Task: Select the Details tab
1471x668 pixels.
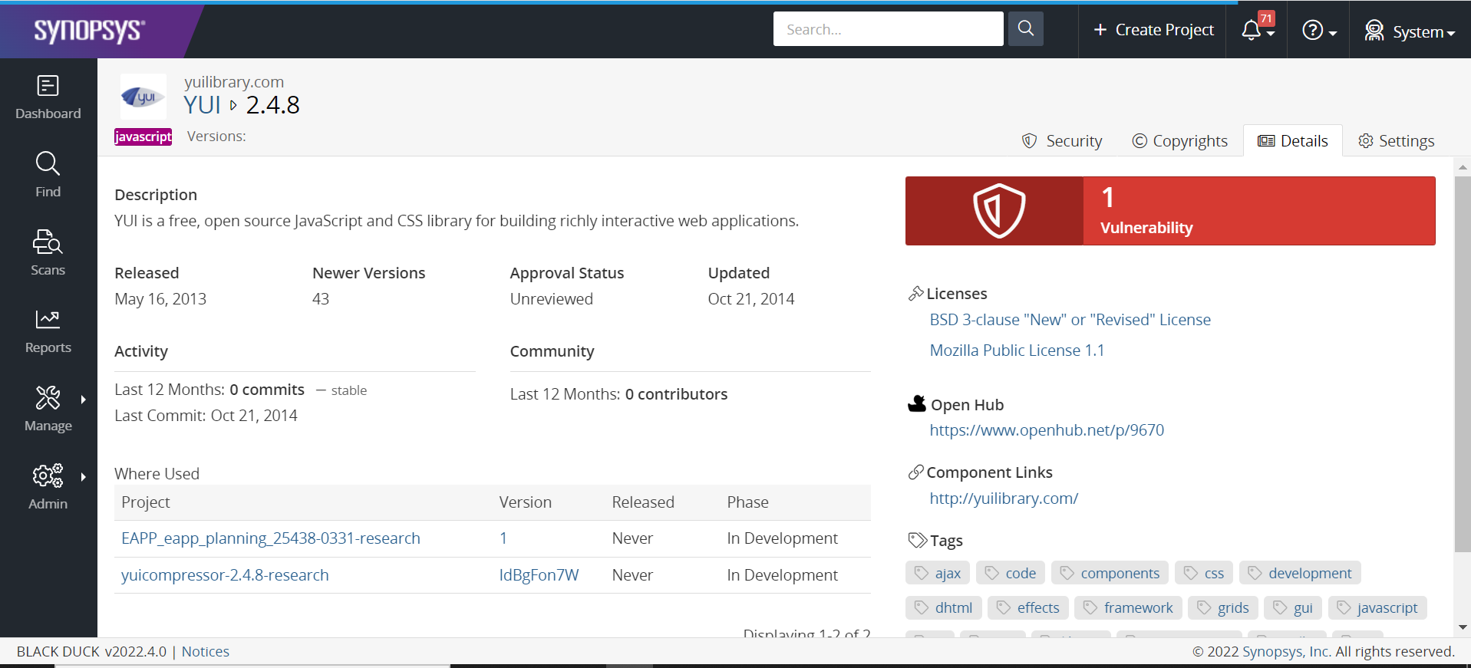Action: pos(1293,140)
